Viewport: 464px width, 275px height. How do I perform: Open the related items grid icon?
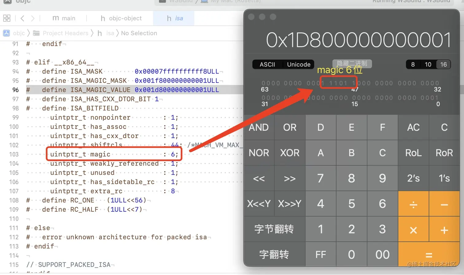[7, 18]
